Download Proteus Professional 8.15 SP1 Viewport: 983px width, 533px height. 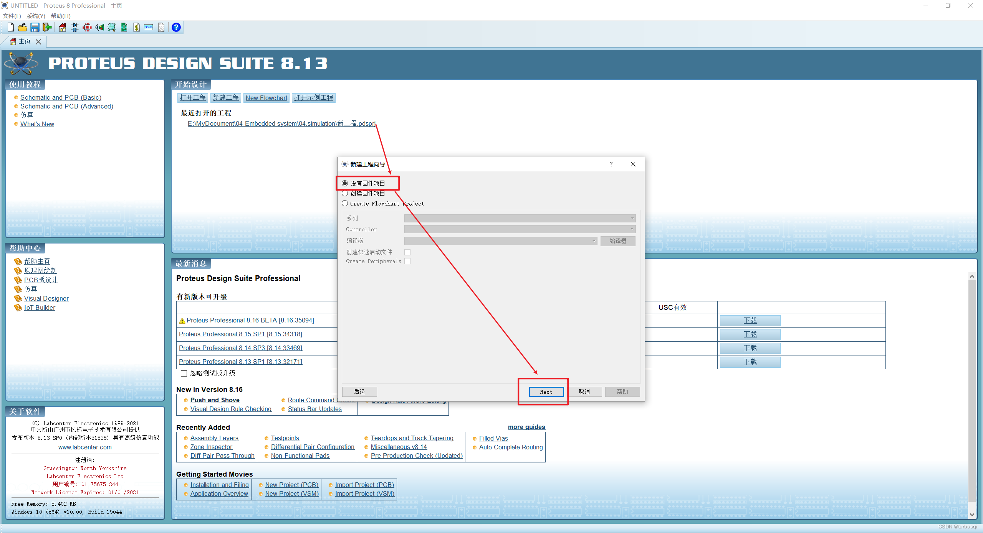pyautogui.click(x=750, y=334)
